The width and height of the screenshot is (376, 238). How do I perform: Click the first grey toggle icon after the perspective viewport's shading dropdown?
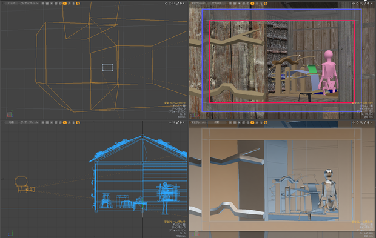click(42, 4)
